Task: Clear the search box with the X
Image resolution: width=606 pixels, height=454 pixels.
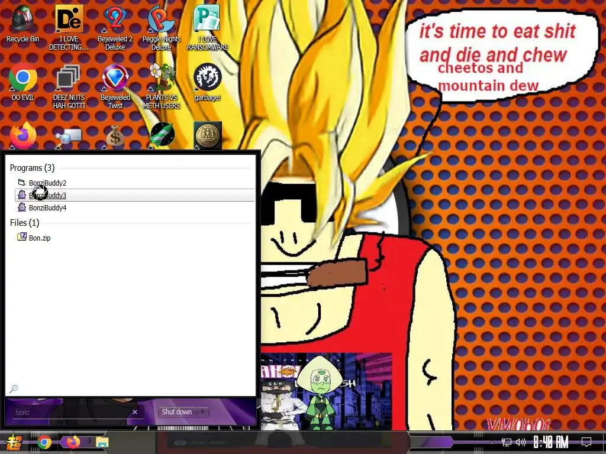Action: 135,412
